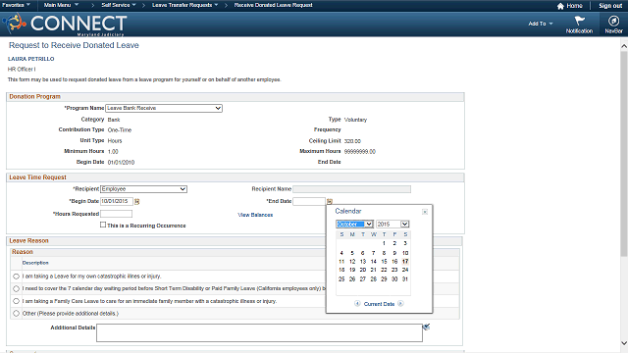
Task: Open the Main Menu
Action: pyautogui.click(x=61, y=5)
